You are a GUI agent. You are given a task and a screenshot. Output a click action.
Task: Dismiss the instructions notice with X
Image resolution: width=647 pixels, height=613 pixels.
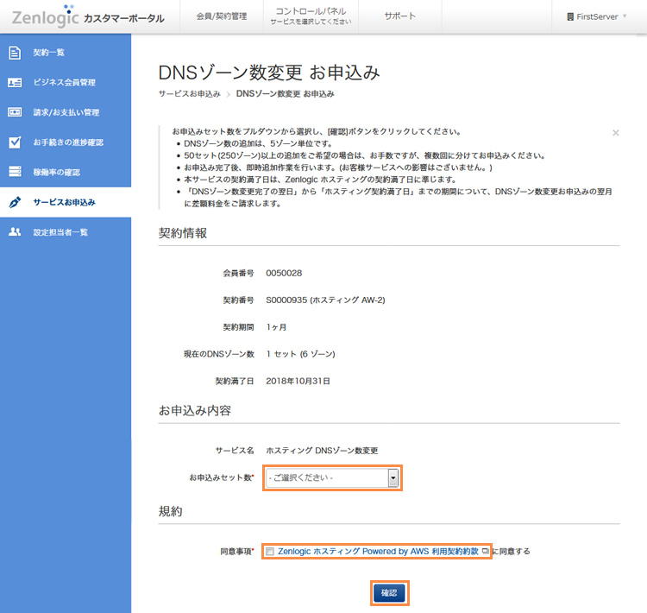point(615,133)
